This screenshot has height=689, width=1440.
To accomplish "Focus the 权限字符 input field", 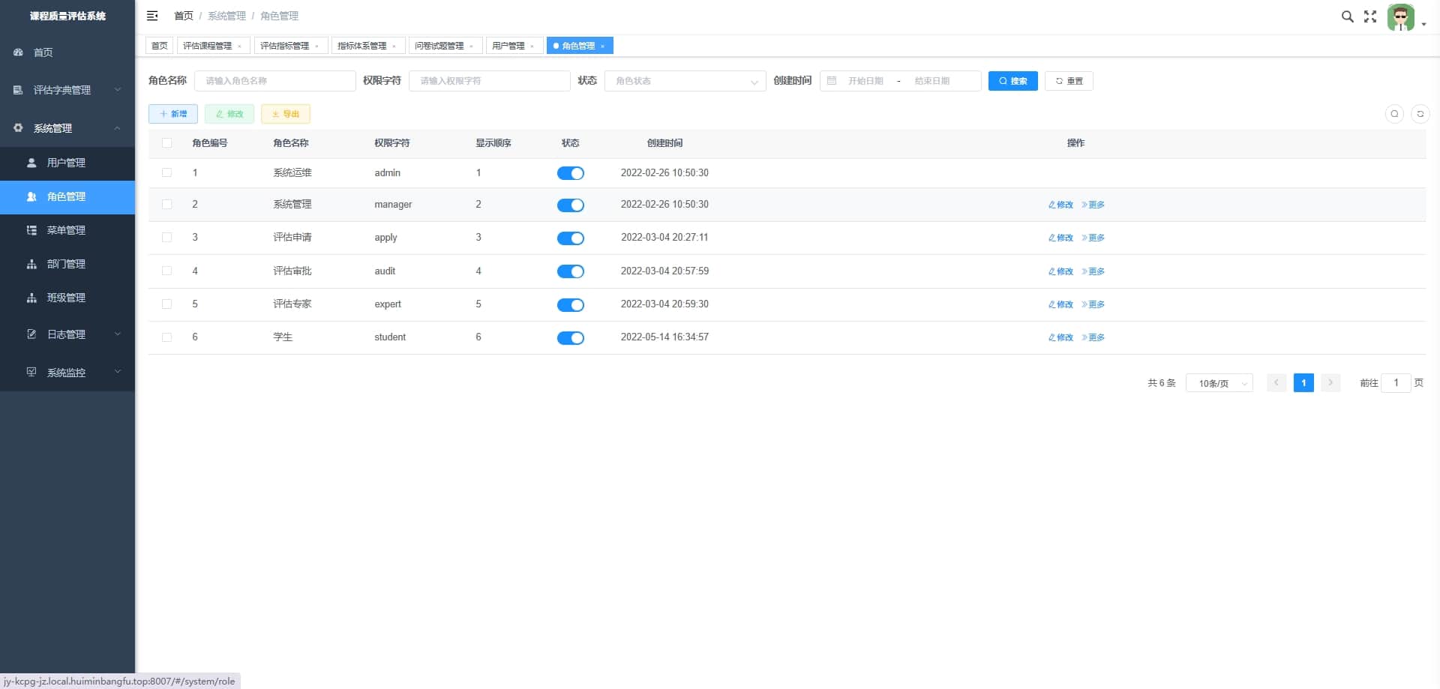I will pyautogui.click(x=490, y=81).
